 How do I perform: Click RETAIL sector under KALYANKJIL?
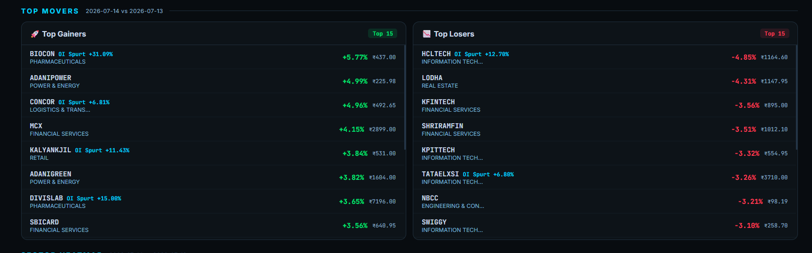coord(39,158)
